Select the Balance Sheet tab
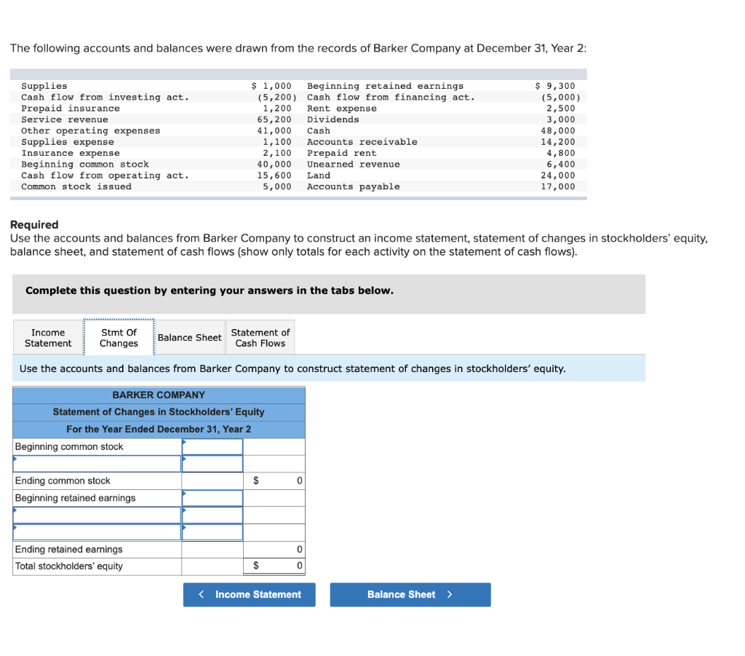The width and height of the screenshot is (745, 656). pyautogui.click(x=189, y=337)
